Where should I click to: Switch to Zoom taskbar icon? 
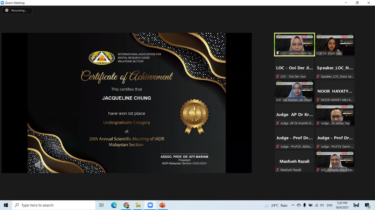click(x=150, y=205)
